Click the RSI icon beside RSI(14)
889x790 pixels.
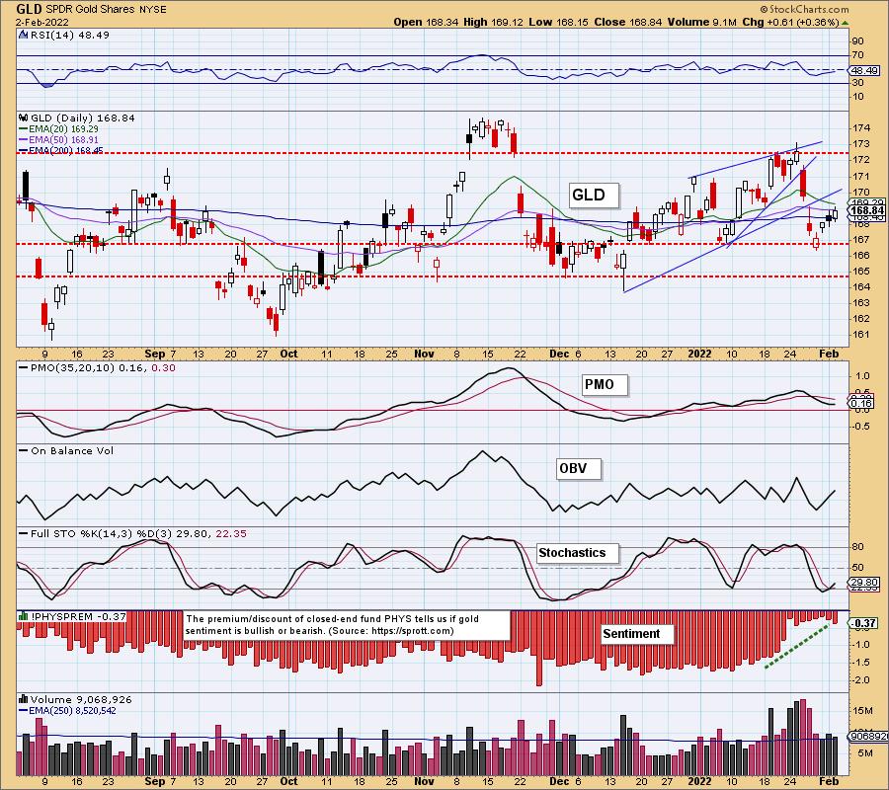coord(24,35)
